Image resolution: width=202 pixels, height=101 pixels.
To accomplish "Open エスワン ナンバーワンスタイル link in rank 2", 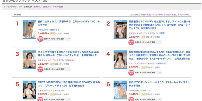I will [142, 33].
